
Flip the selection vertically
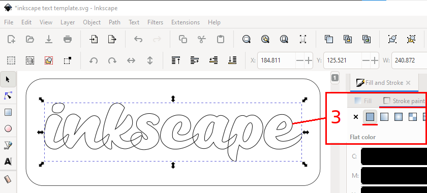click(x=150, y=60)
